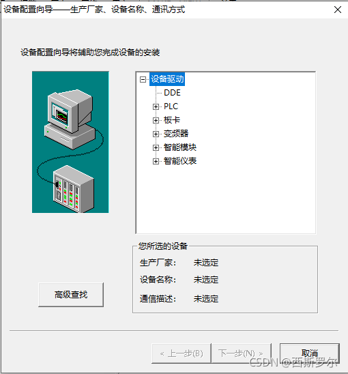The image size is (348, 374).
Task: Collapse the 设备驱动 root node
Action: (143, 79)
